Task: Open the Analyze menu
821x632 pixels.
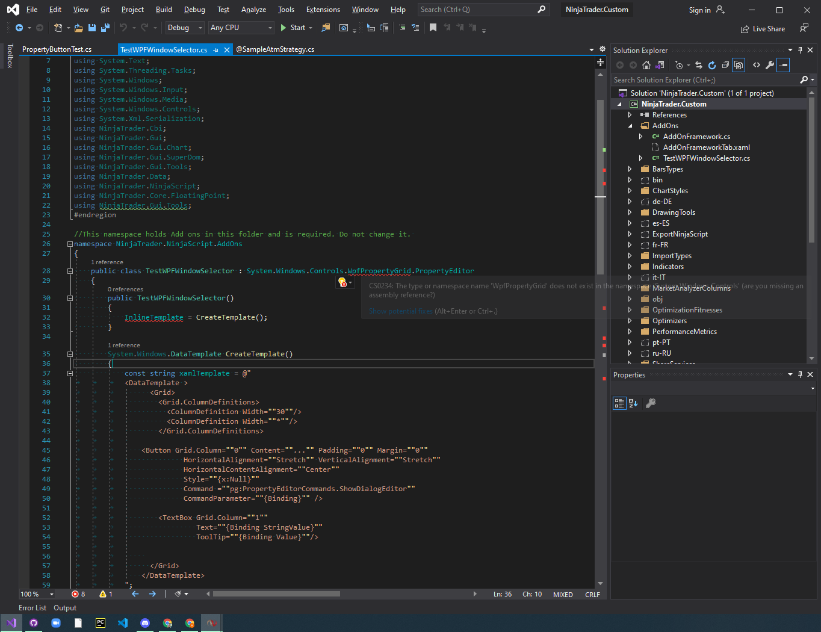Action: [253, 10]
